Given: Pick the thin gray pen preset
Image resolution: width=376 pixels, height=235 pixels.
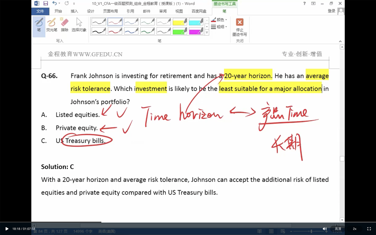Looking at the screenshot, I should [x=164, y=22].
